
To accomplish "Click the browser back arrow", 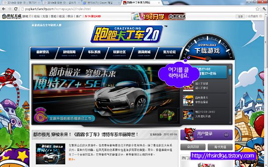I will (x=4, y=9).
